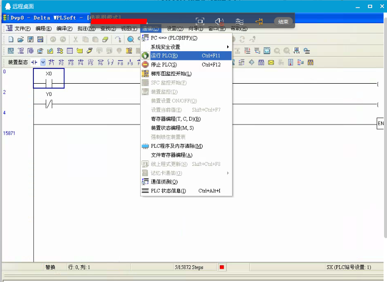The height and width of the screenshot is (282, 387).
Task: Click the wave quality icon in remote bar
Action: tap(239, 22)
